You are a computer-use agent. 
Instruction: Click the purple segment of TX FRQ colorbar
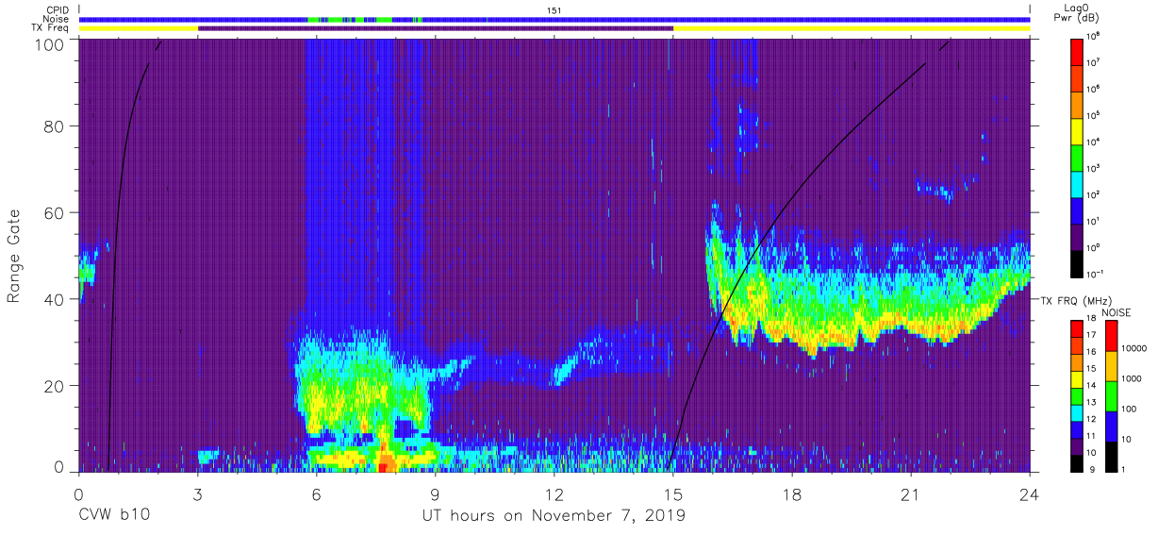[x=1077, y=446]
